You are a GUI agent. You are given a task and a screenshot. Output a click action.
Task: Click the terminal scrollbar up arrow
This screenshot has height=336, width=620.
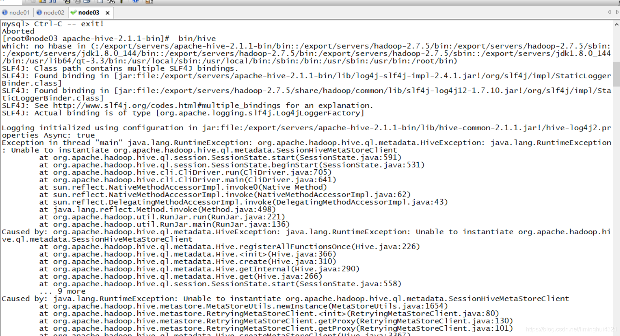tap(617, 25)
